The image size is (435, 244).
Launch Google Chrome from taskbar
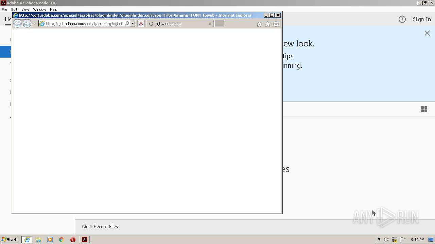[62, 240]
